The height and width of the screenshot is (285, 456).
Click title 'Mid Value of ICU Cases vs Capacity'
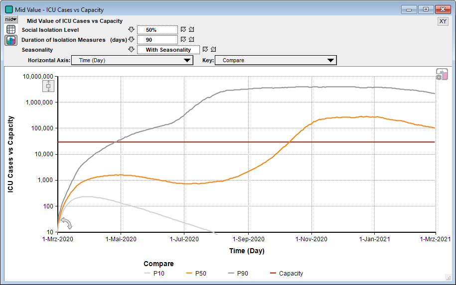[x=75, y=21]
